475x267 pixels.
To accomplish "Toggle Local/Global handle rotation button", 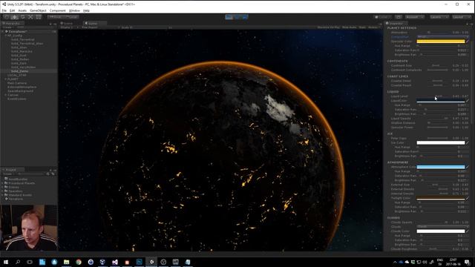I will (71, 17).
